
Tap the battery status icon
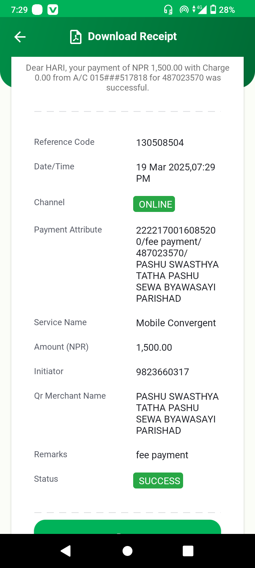pos(213,9)
